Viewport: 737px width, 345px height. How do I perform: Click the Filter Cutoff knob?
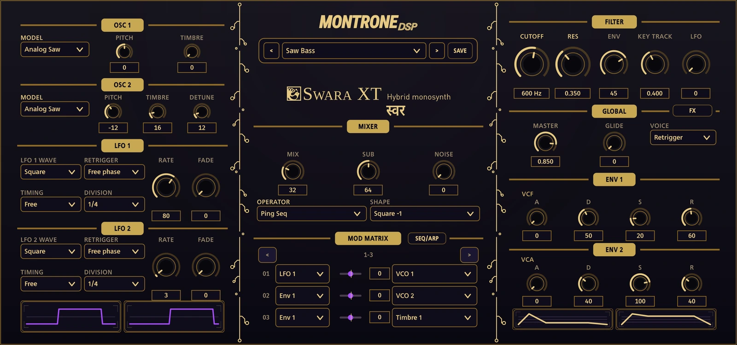(532, 64)
